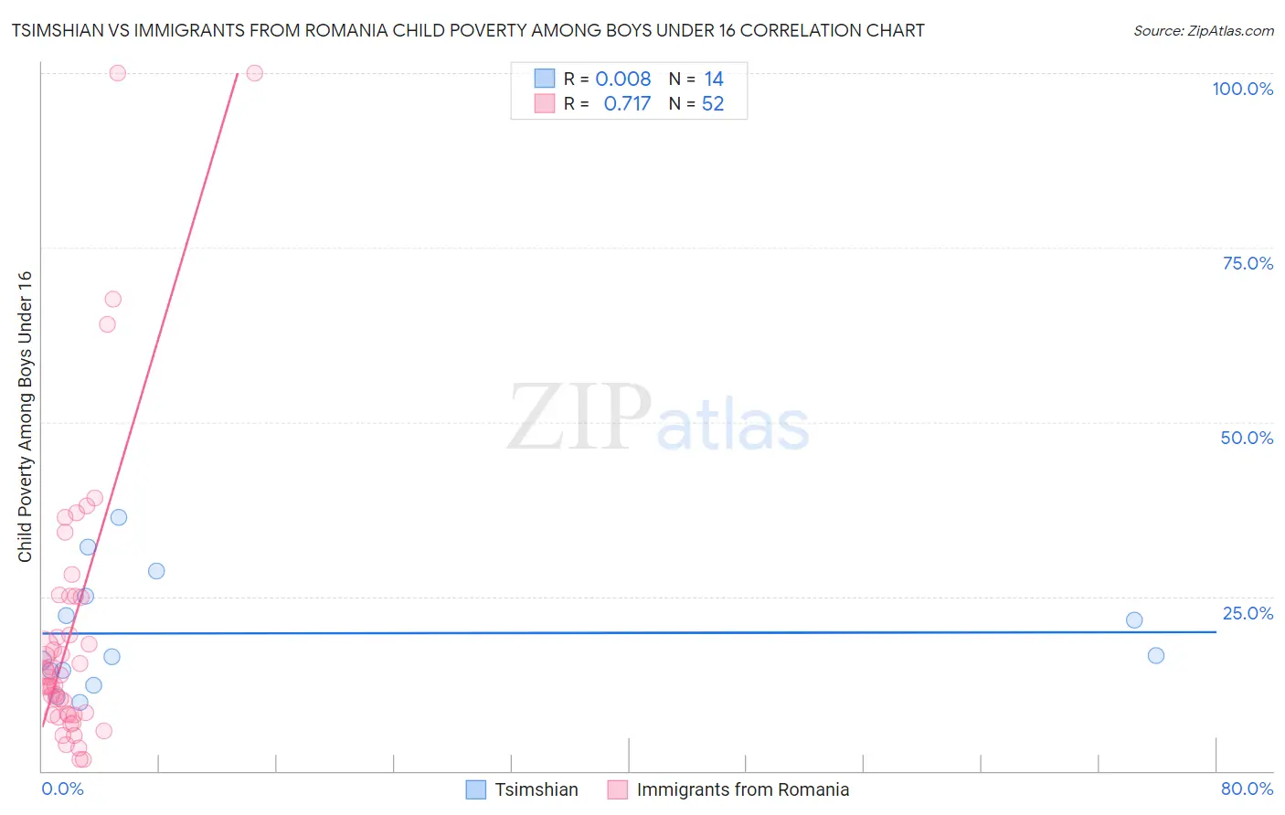Select the Immigrants from Romania legend label
This screenshot has height=815, width=1285.
point(743,789)
